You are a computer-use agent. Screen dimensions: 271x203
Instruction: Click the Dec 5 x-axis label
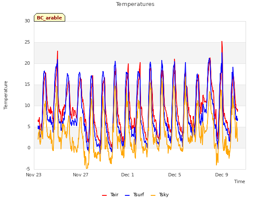[x=174, y=175]
